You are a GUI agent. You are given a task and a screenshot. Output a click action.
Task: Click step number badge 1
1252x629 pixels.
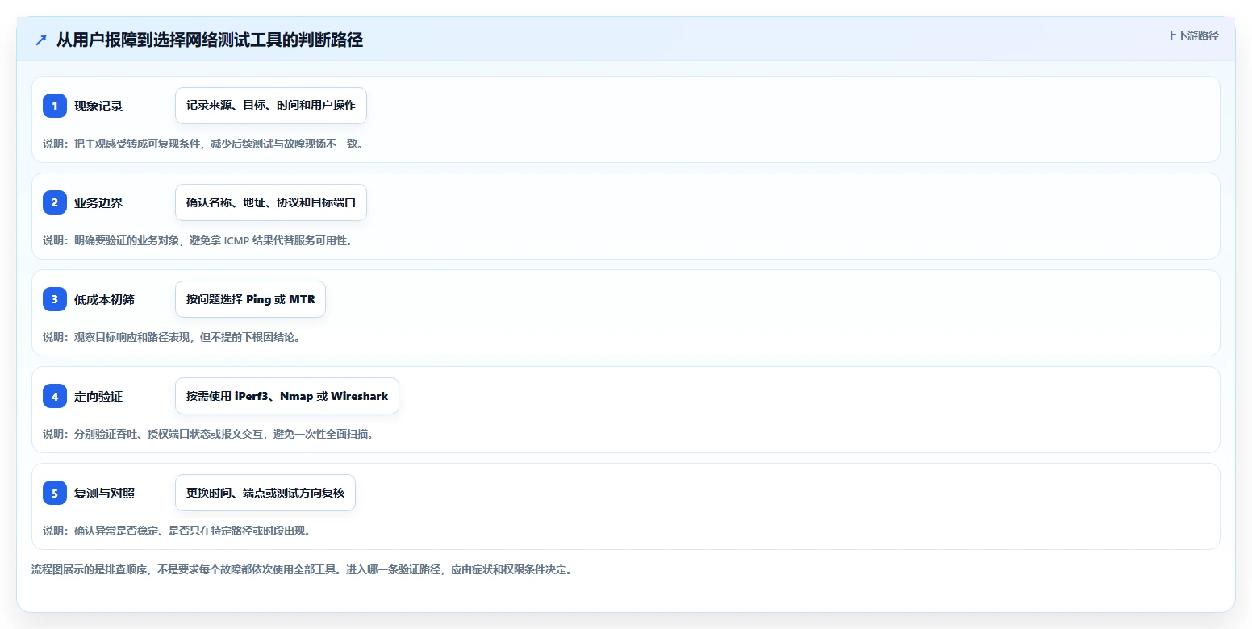[55, 106]
